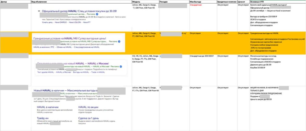The width and height of the screenshot is (306, 131).
Task: Select the Max Выгода column header
Action: click(203, 2)
